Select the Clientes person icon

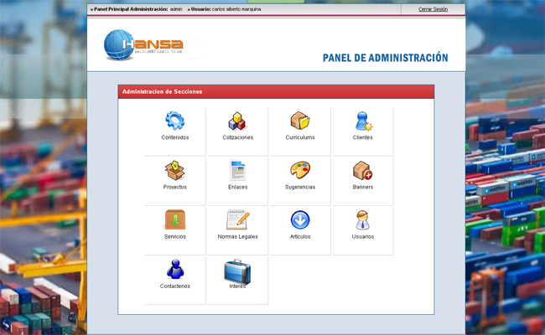click(363, 121)
